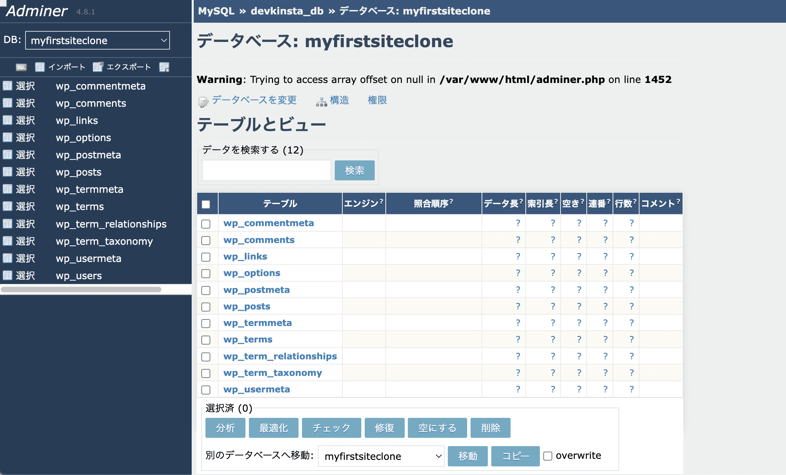Check the wp_options table row checkbox
786x475 pixels.
[x=206, y=274]
